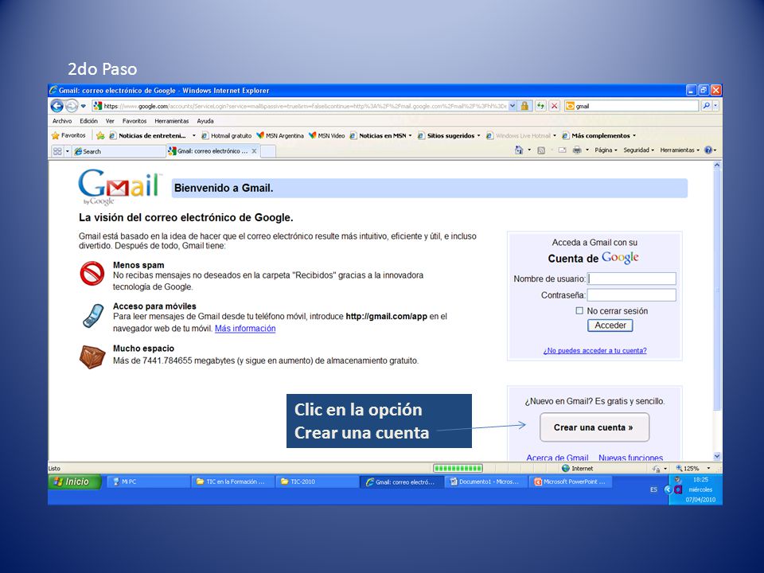Image resolution: width=764 pixels, height=573 pixels.
Task: Click the Crear una cuenta button
Action: coord(594,427)
